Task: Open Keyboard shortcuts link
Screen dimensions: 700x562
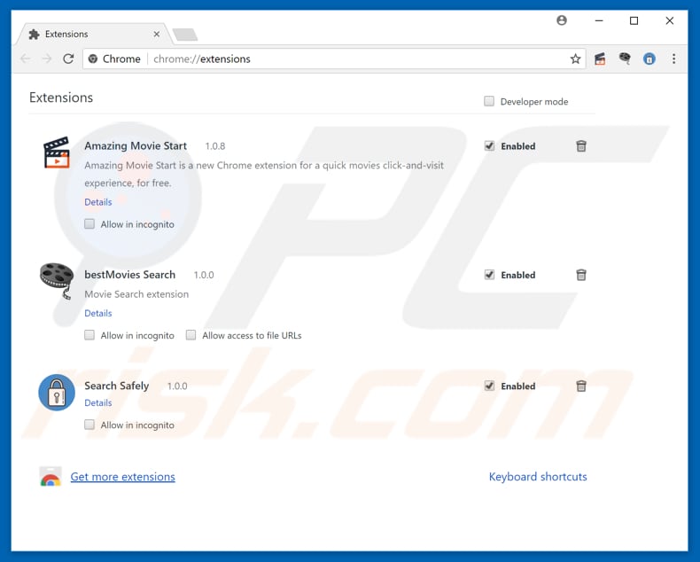Action: click(x=538, y=477)
